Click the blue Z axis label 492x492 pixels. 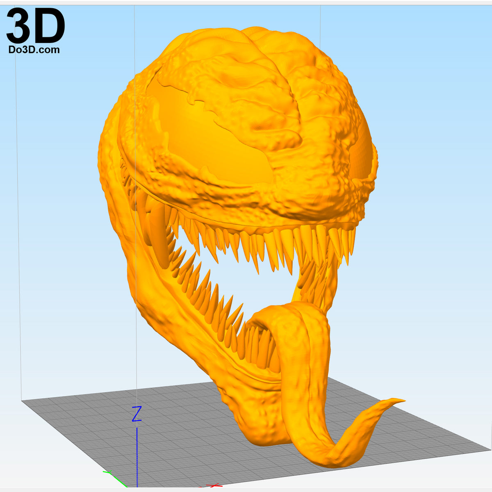137,414
